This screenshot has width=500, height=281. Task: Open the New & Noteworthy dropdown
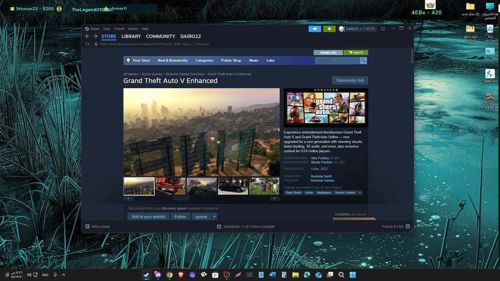[173, 60]
